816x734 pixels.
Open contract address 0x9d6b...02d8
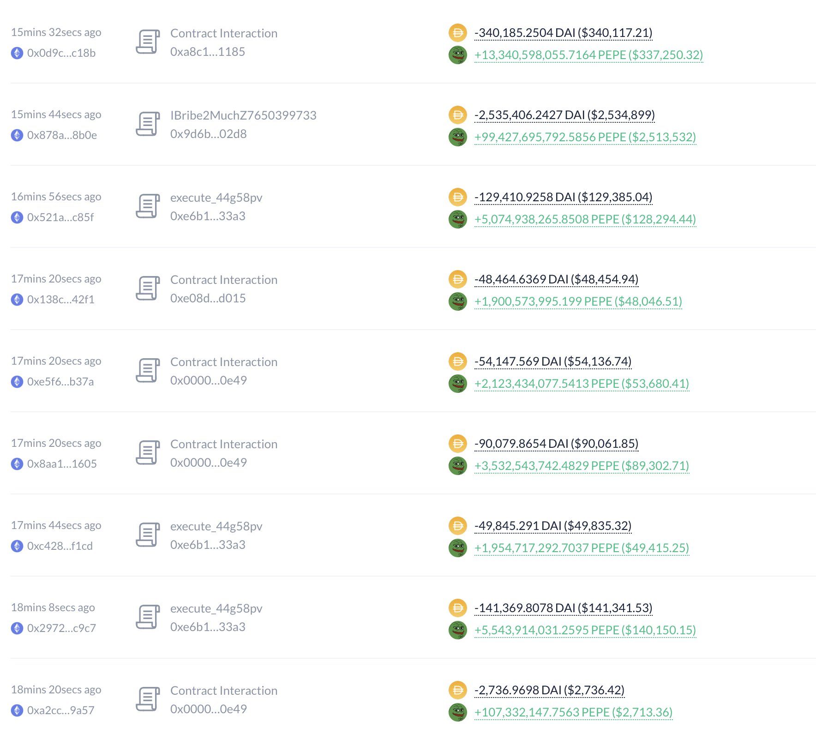[208, 134]
